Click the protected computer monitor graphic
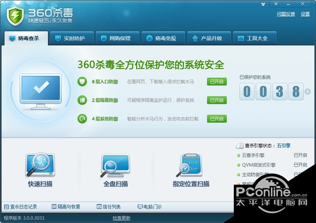316x223 pixels. click(x=41, y=92)
